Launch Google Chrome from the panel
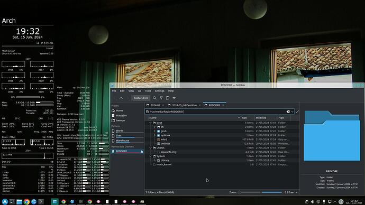This screenshot has width=365, height=205. coord(26,201)
